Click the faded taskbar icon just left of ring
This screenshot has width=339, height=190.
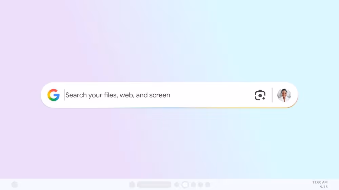point(177,185)
